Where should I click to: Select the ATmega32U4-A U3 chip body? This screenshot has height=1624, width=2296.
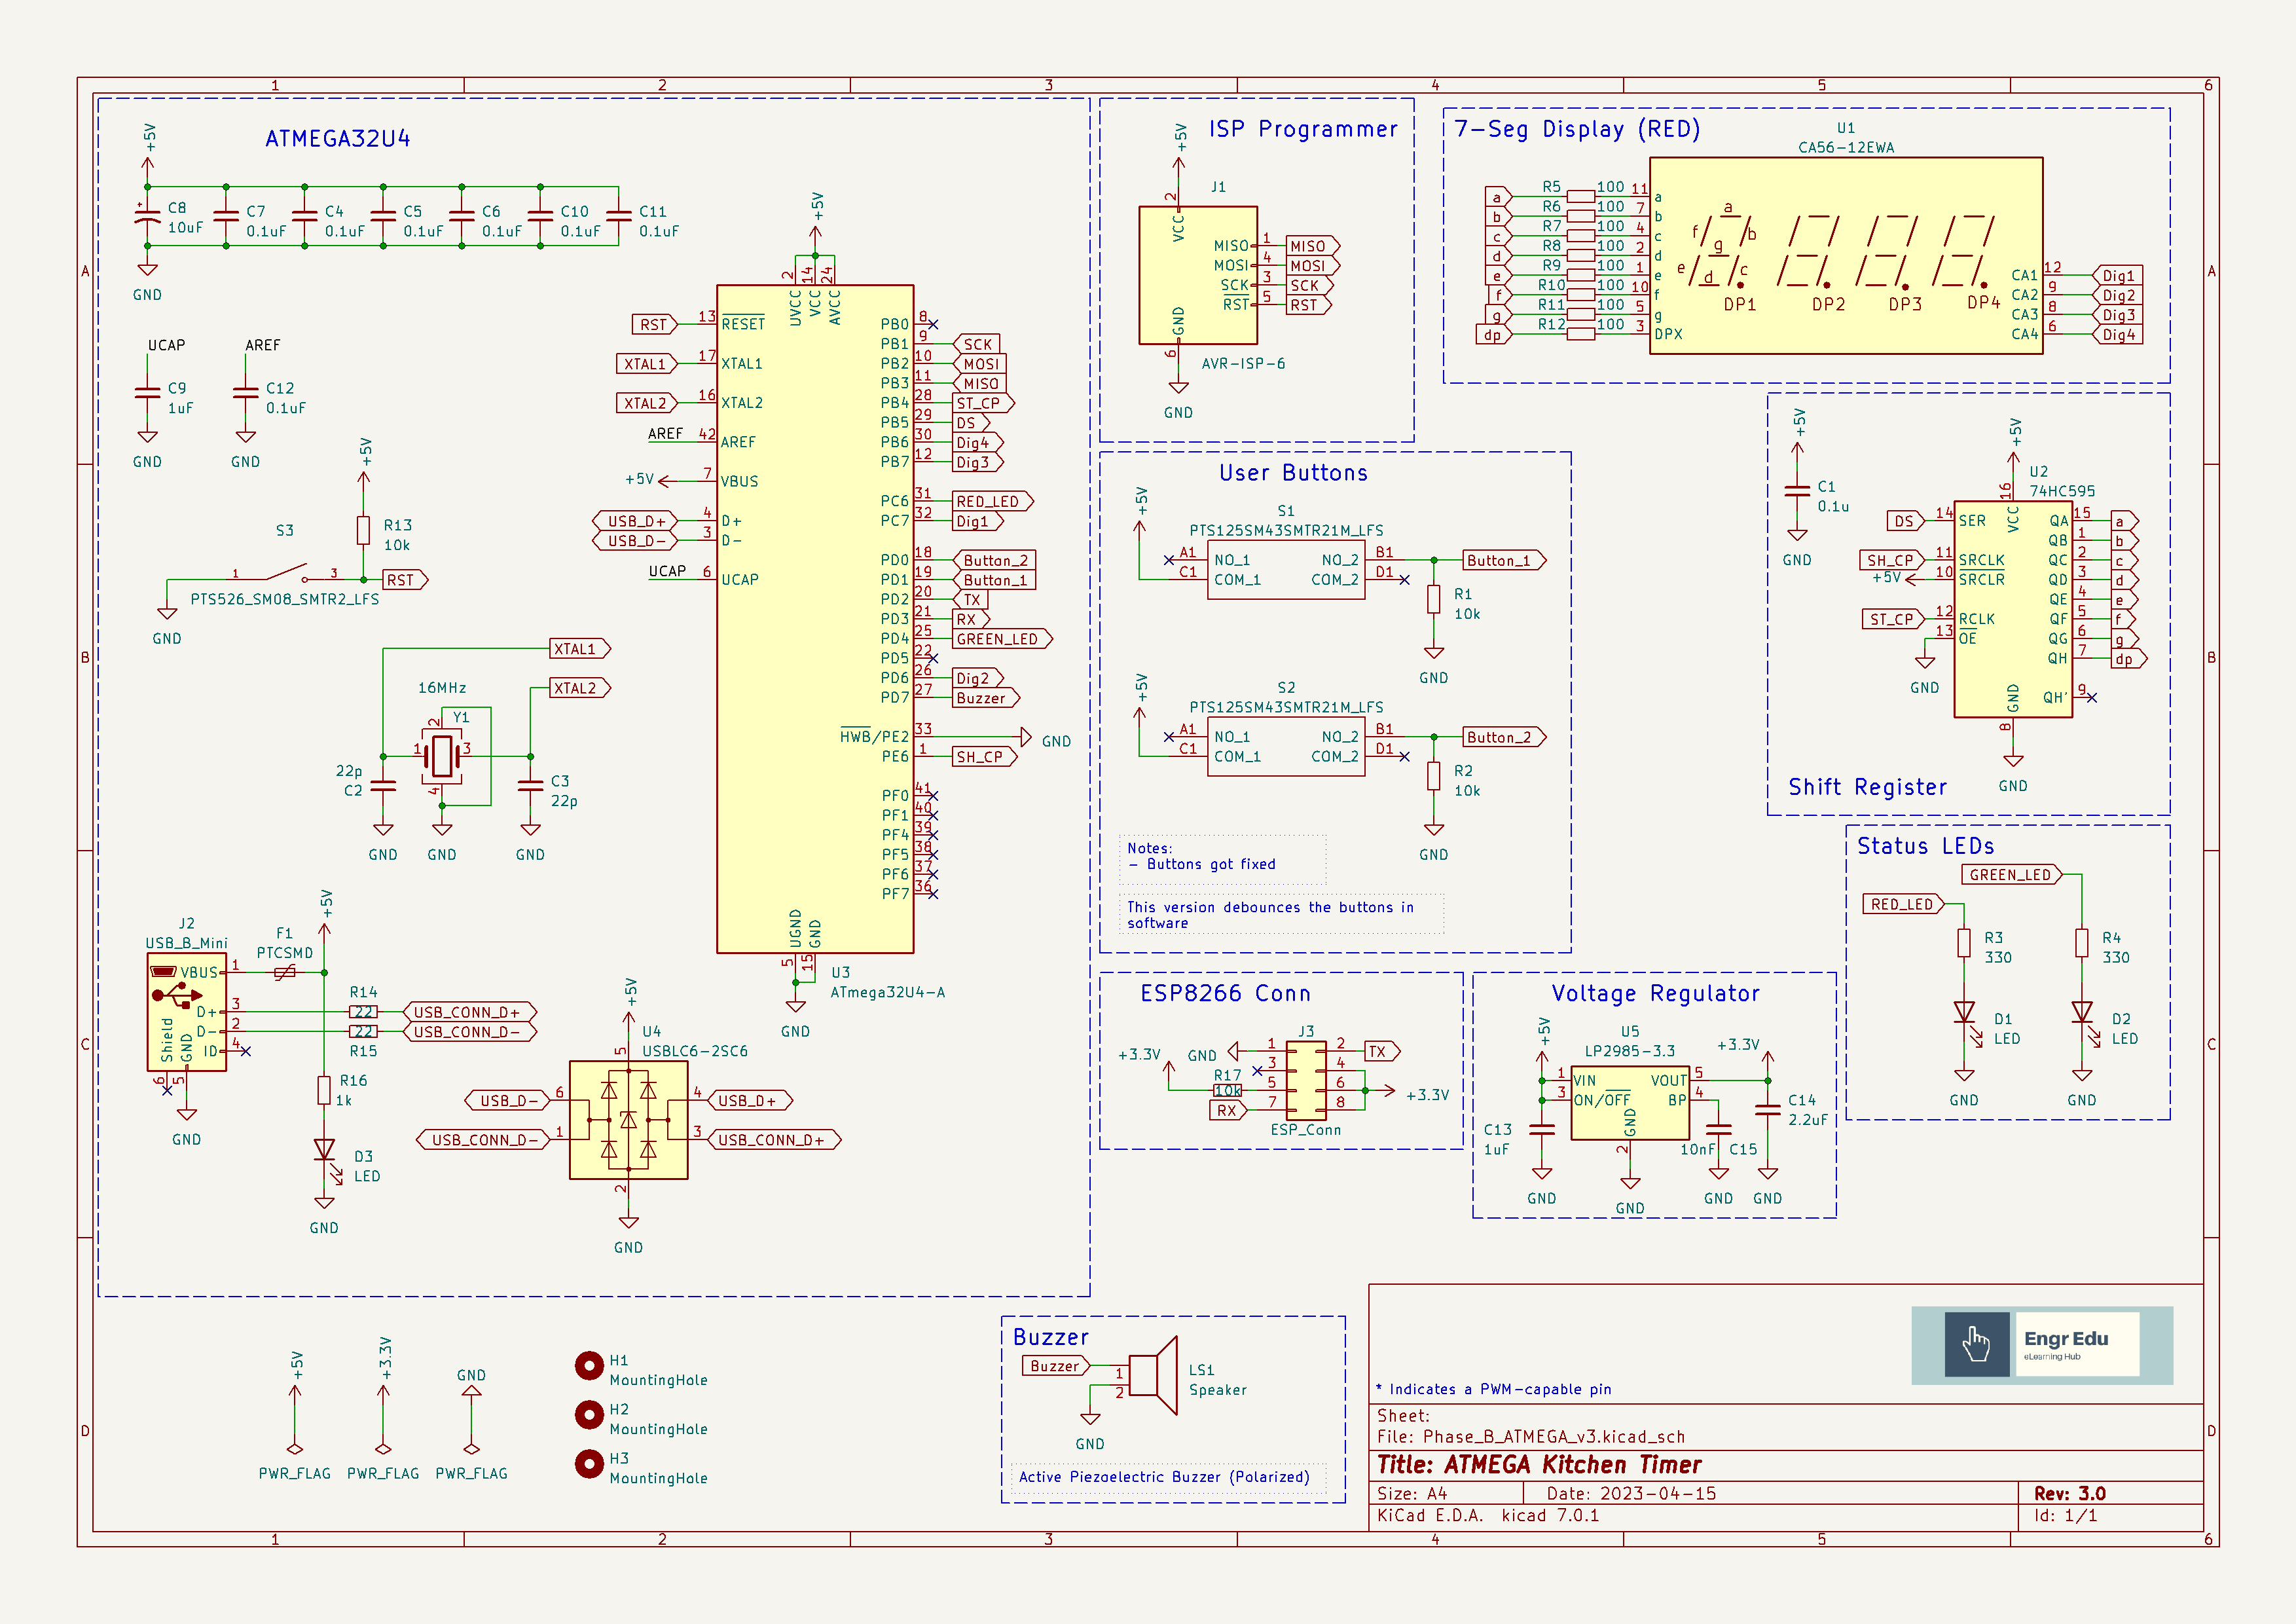click(x=815, y=620)
